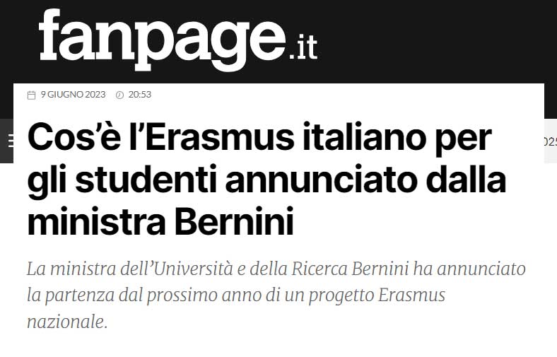Click "studenti" in the headline
The image size is (557, 357).
(x=146, y=180)
